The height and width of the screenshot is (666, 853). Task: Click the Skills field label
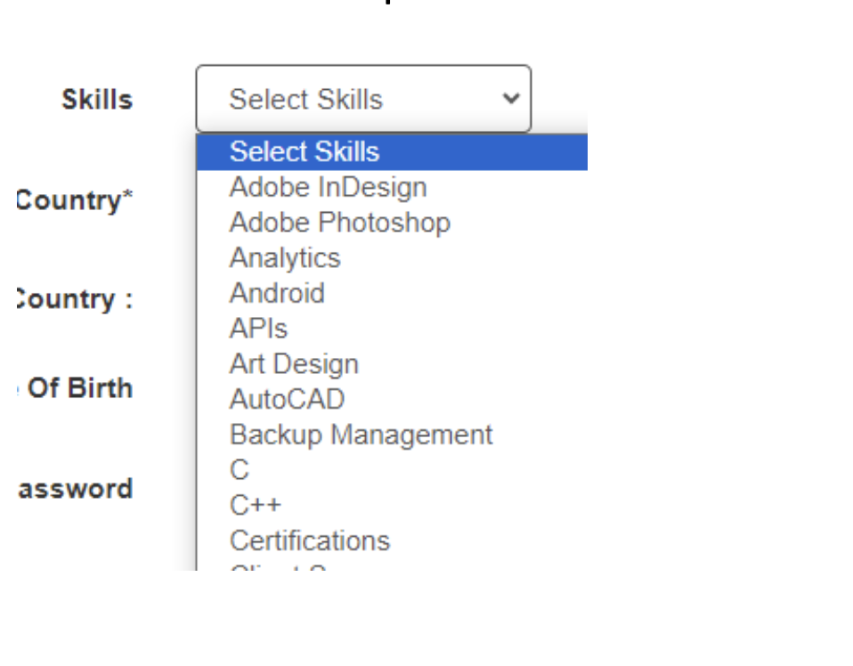pos(97,100)
